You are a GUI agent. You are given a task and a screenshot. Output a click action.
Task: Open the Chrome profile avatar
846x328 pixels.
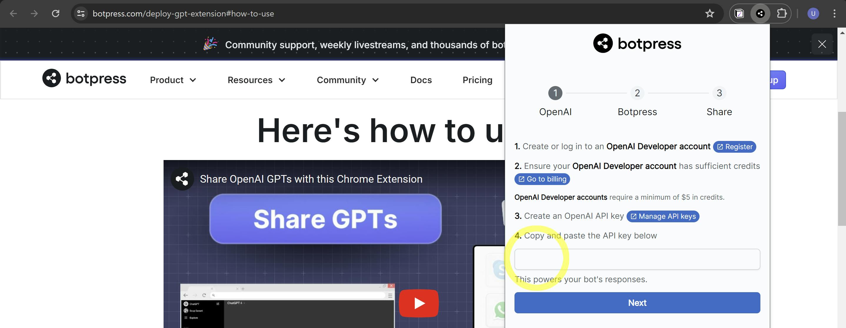(x=813, y=14)
